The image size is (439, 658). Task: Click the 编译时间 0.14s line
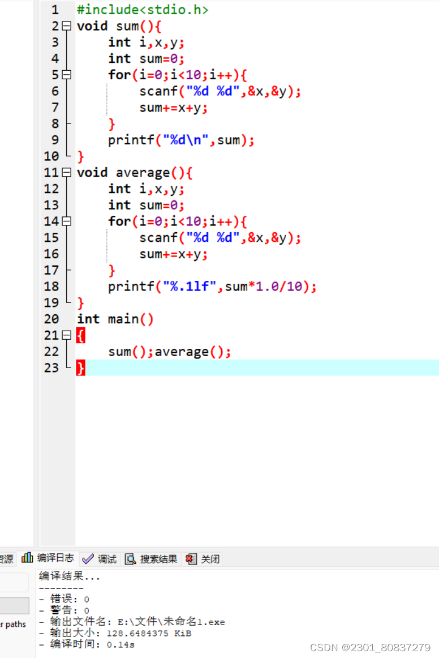coord(87,644)
